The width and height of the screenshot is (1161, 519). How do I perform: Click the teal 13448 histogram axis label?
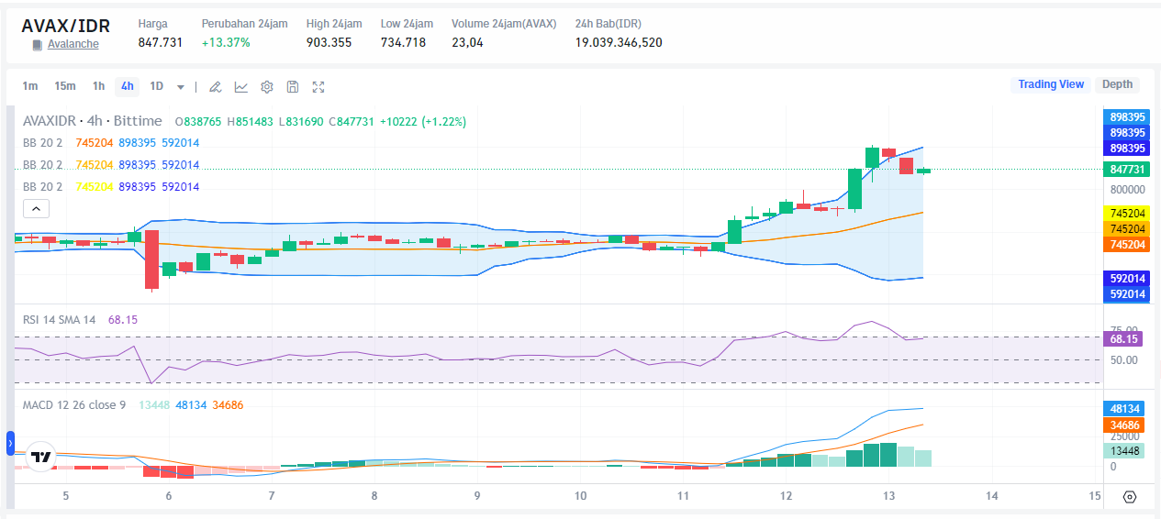point(1124,450)
